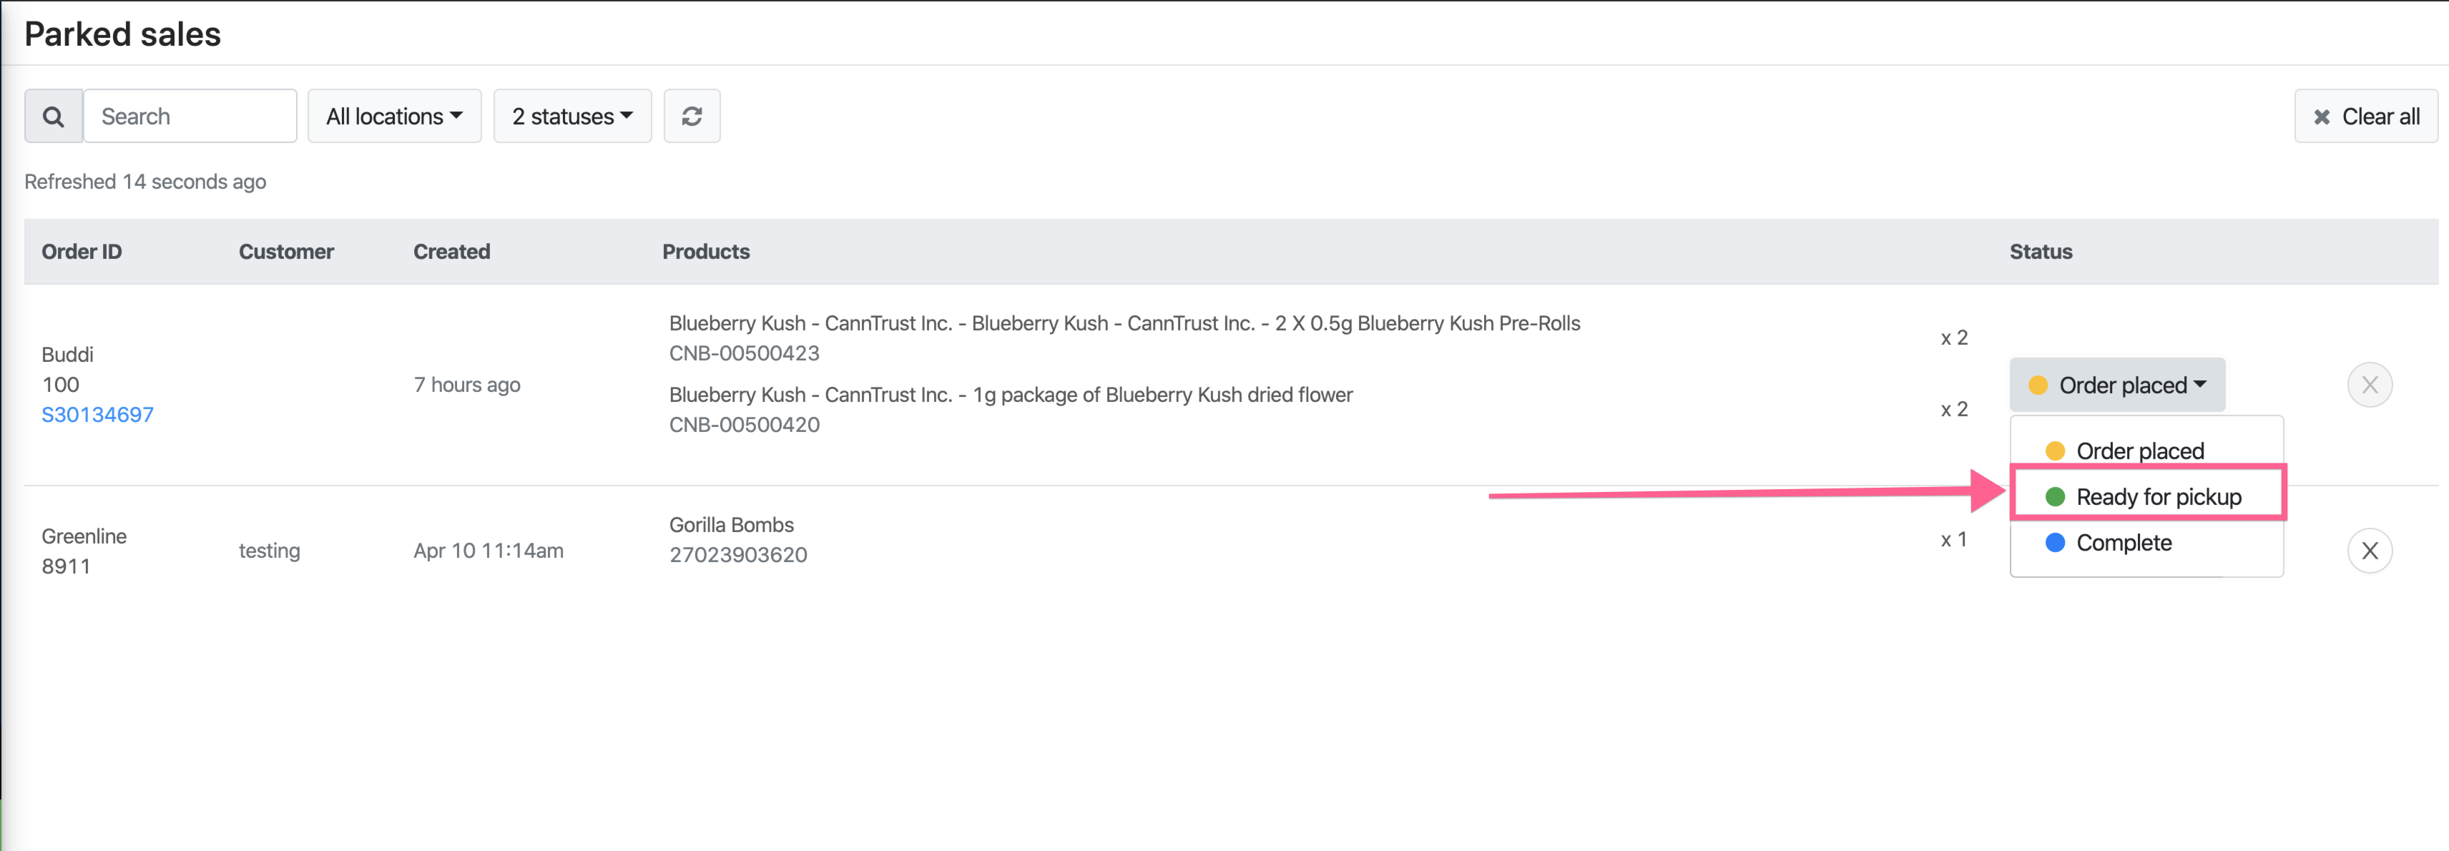The width and height of the screenshot is (2449, 851).
Task: Click the Order ID column header
Action: click(x=82, y=252)
